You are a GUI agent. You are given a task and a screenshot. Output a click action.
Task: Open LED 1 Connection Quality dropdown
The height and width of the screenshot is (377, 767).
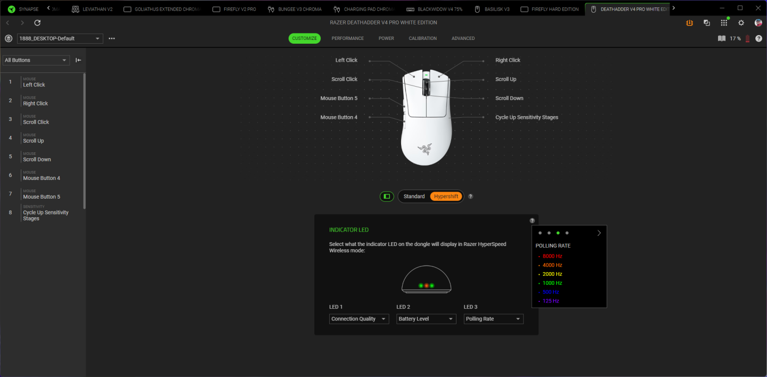tap(359, 319)
